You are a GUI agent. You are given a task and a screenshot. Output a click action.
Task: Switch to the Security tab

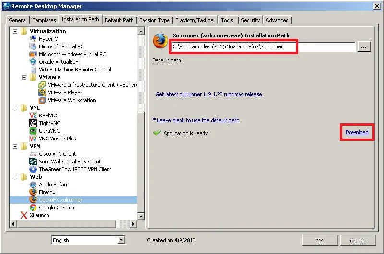250,20
